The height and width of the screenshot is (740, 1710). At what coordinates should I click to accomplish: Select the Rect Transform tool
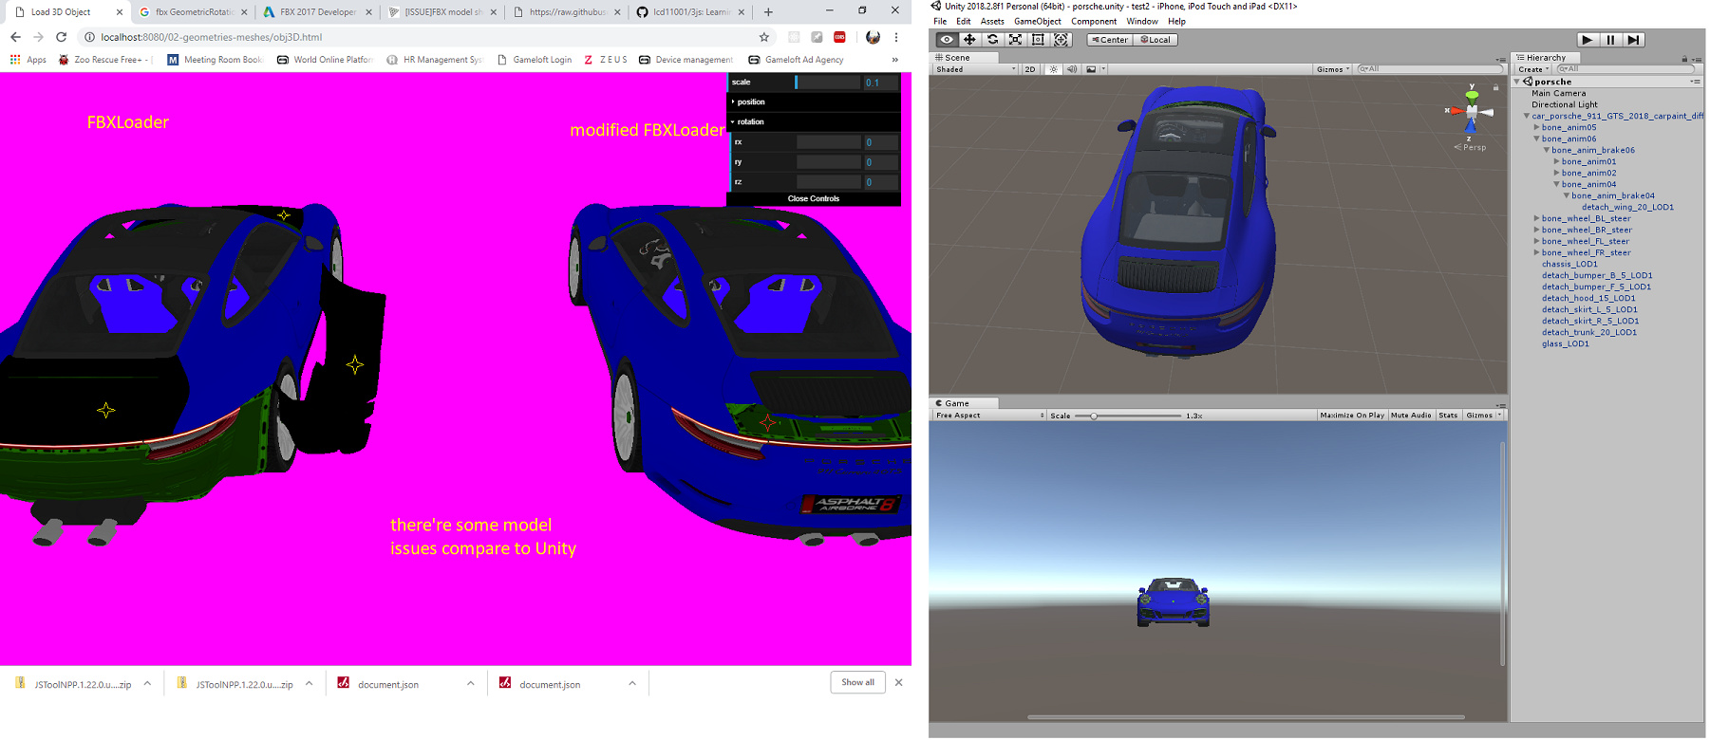1038,40
